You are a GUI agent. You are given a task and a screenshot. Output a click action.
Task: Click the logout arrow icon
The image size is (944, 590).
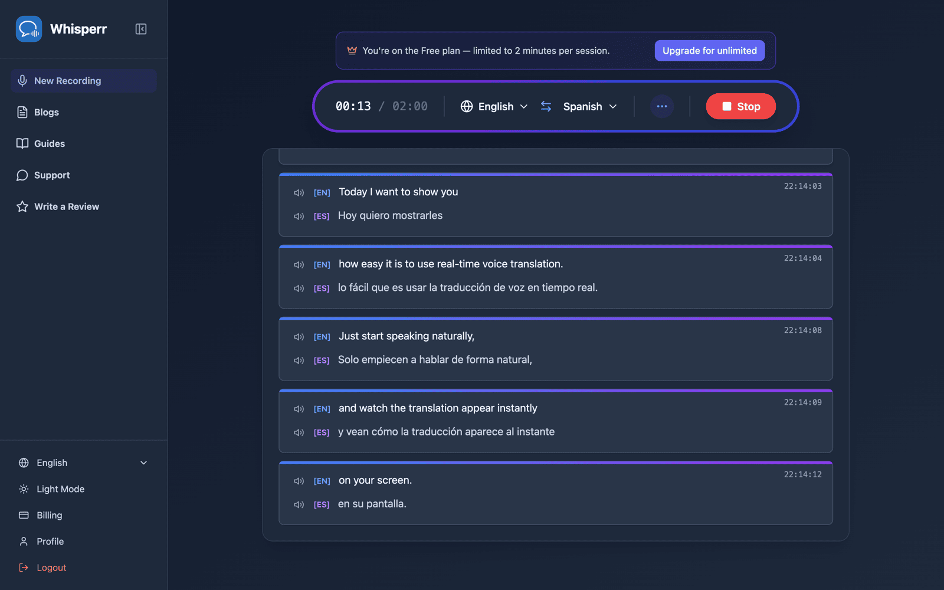tap(24, 568)
